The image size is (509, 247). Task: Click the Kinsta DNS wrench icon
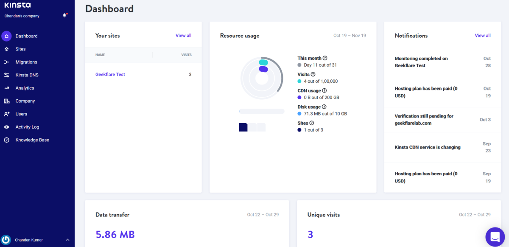[6, 75]
